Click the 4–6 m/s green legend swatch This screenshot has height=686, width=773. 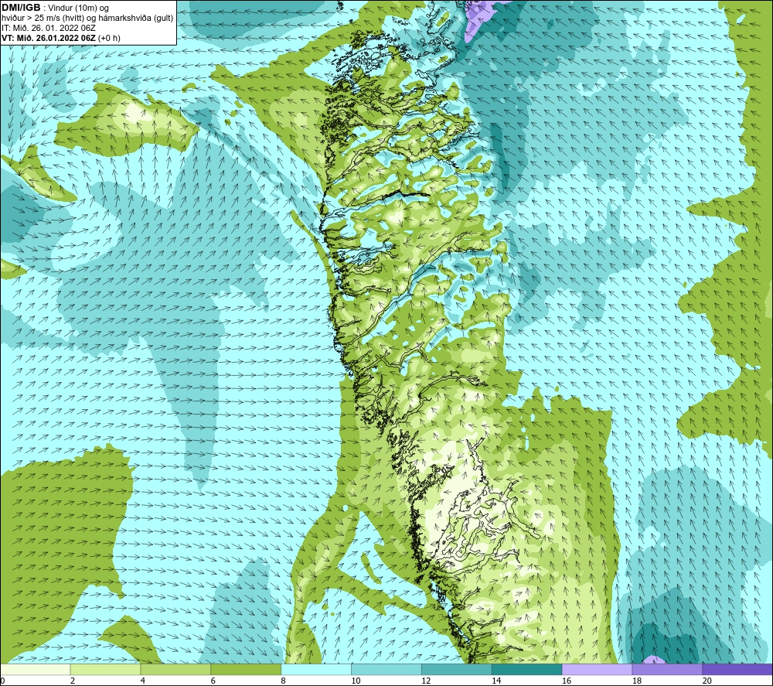pyautogui.click(x=175, y=669)
